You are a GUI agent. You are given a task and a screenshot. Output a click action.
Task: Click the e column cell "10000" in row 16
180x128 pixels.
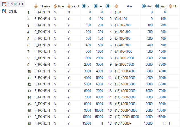coord(99,110)
